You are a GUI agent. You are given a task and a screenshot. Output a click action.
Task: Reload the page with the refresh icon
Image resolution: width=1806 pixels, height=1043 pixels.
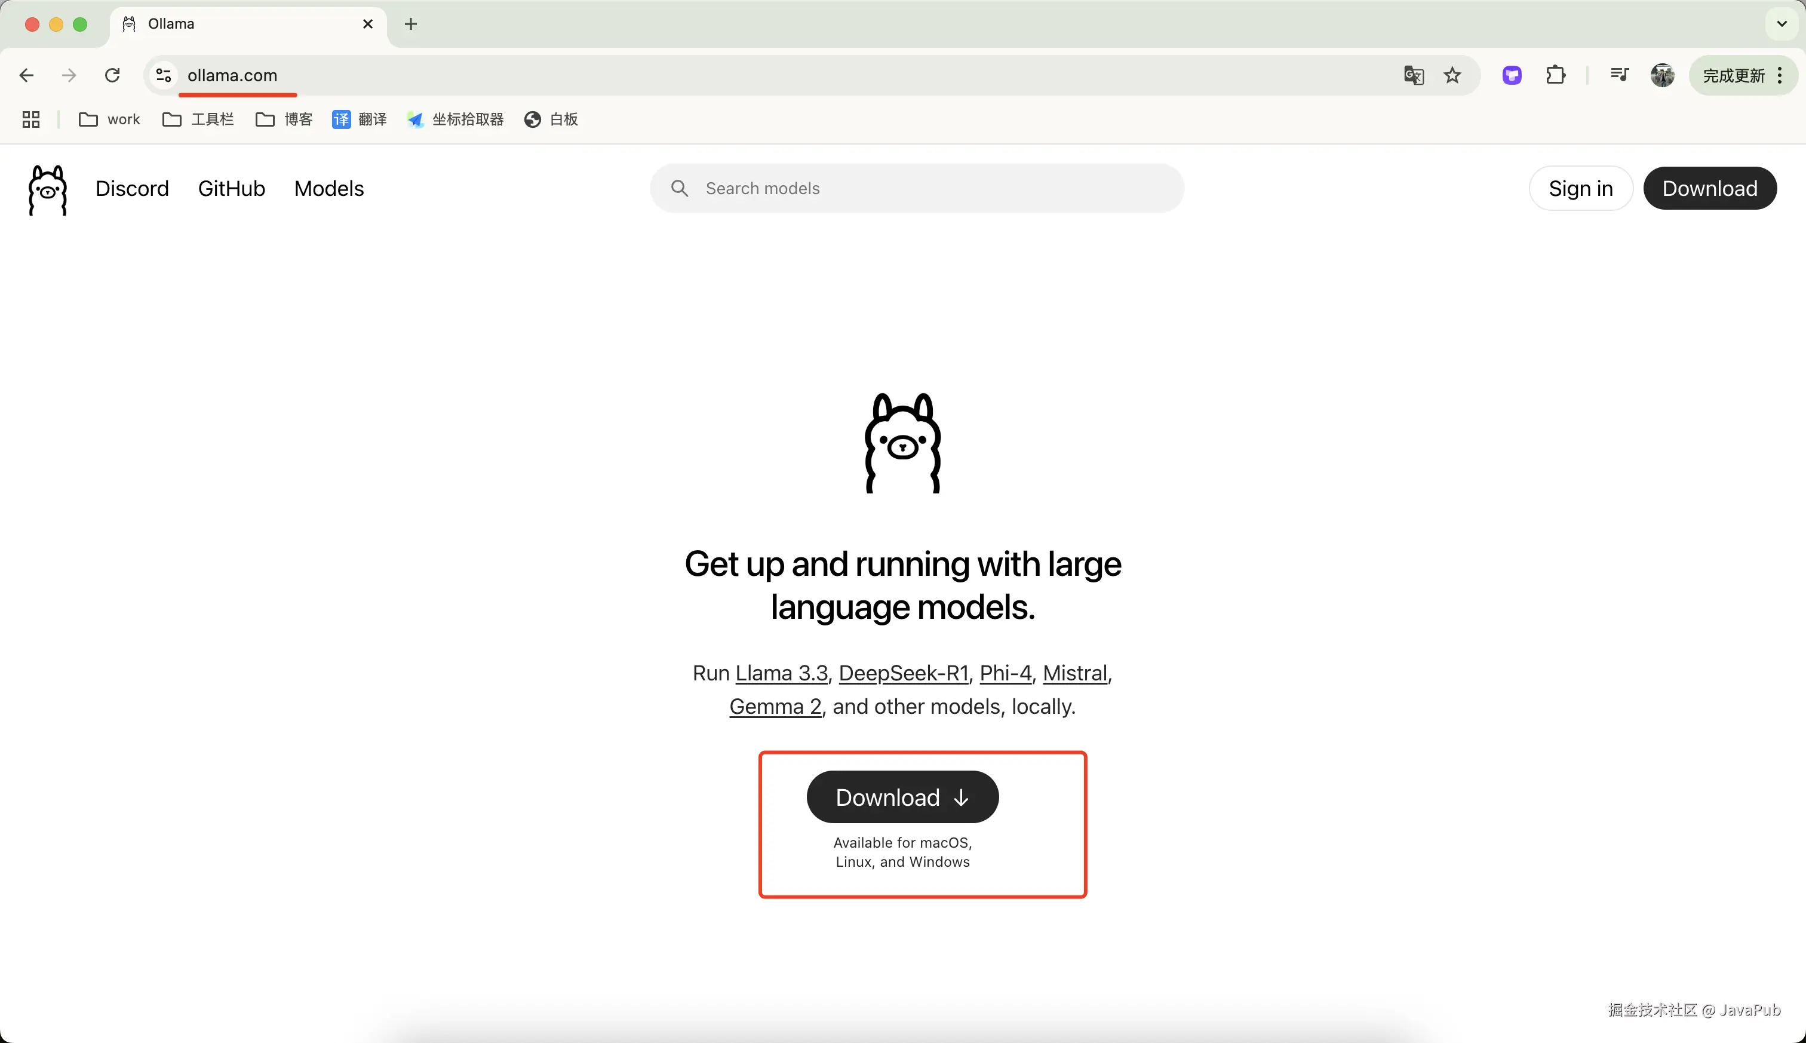pos(112,75)
